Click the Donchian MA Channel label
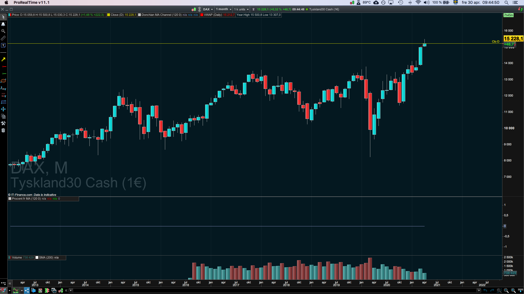524x294 pixels. pos(161,15)
